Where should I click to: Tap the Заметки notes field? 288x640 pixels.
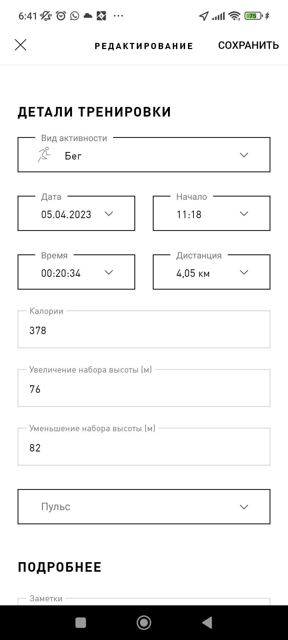[144, 602]
